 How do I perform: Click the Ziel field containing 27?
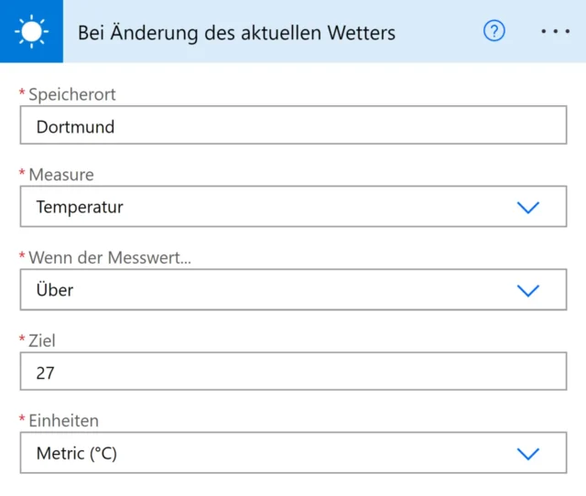click(293, 372)
